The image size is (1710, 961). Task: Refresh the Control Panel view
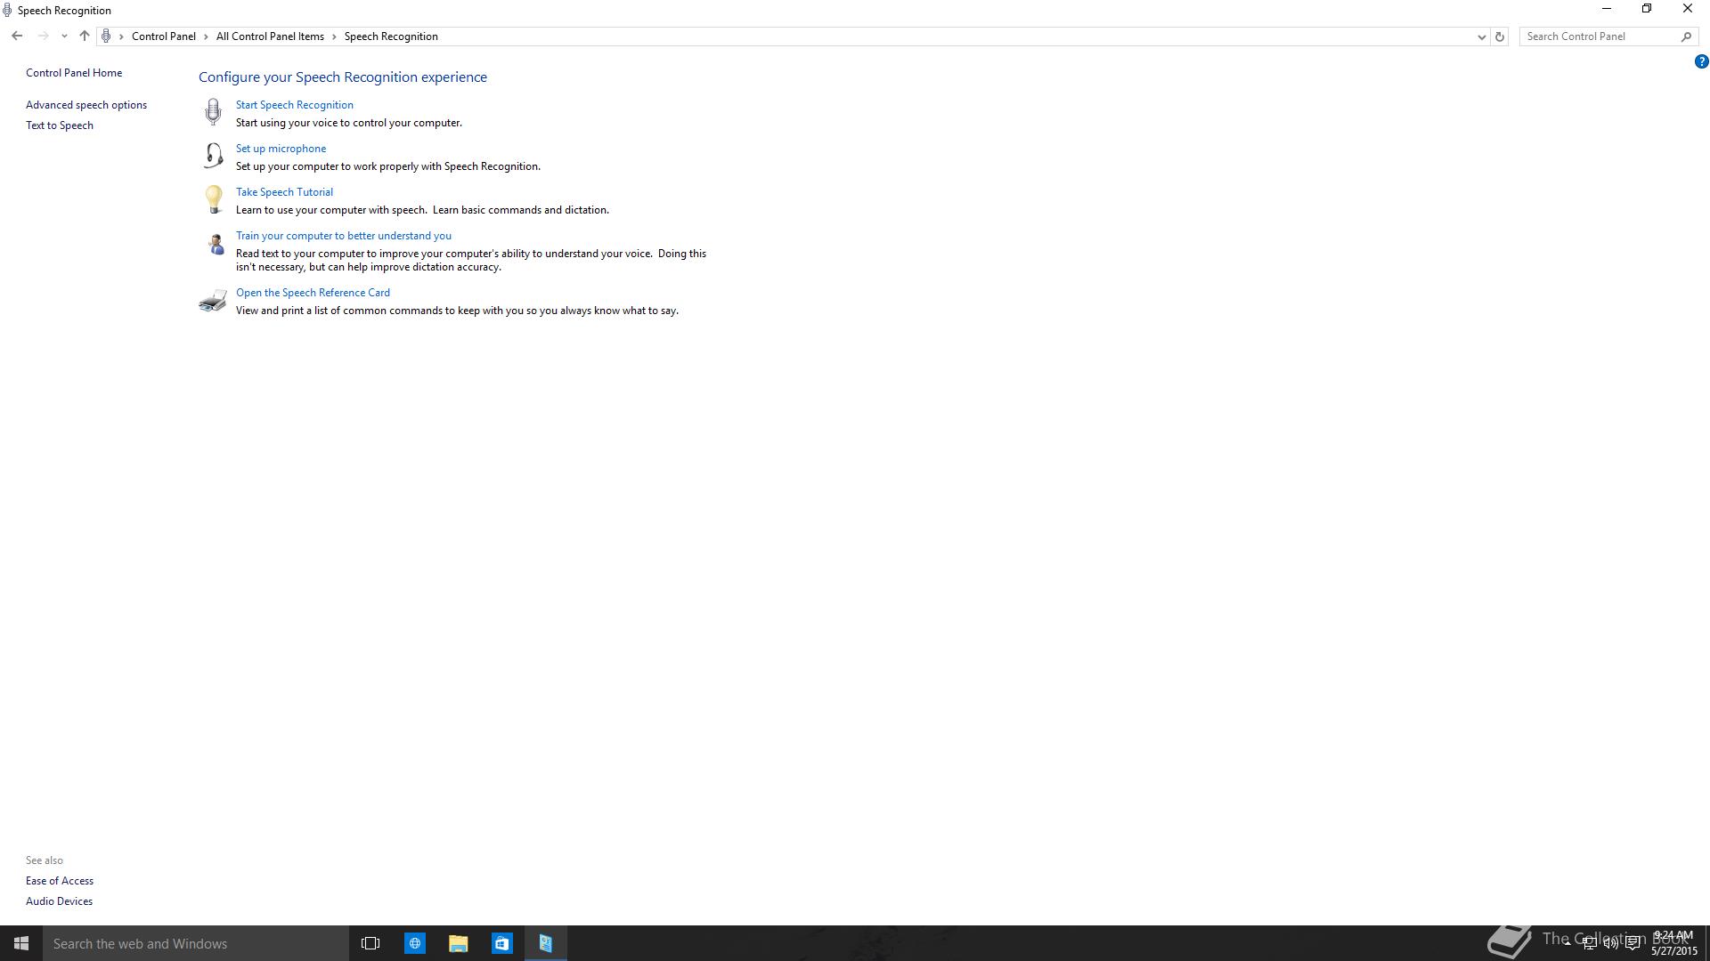[1500, 36]
